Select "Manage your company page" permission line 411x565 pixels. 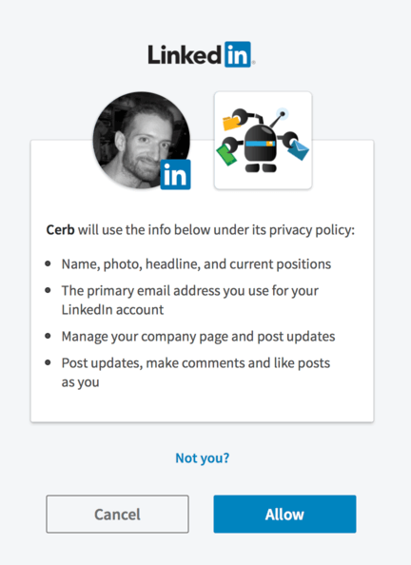198,337
